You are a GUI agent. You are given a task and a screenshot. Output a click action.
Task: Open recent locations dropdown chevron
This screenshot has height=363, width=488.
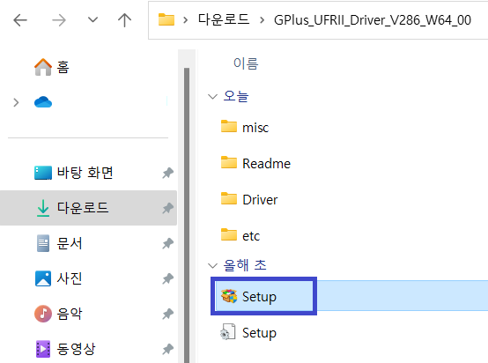(92, 20)
